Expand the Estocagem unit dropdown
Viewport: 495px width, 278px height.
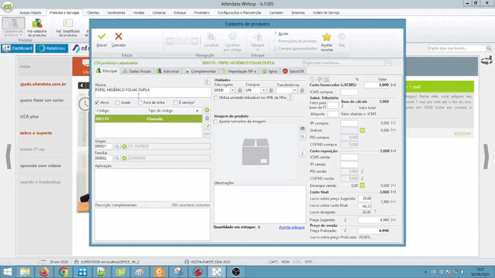pyautogui.click(x=232, y=90)
